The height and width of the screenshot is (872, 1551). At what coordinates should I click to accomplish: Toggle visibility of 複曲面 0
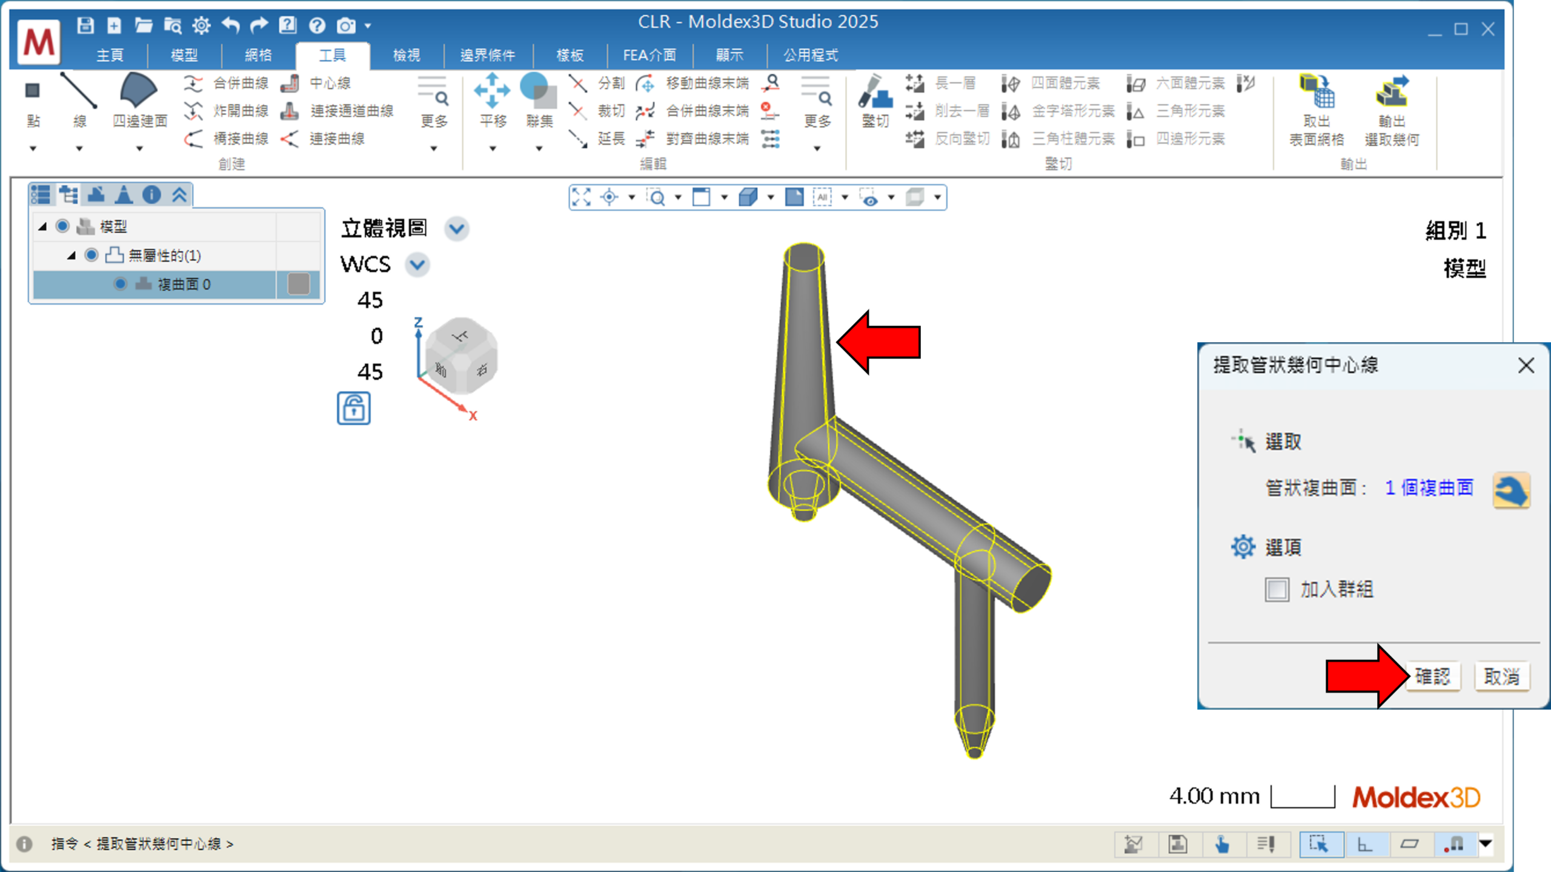(x=121, y=284)
